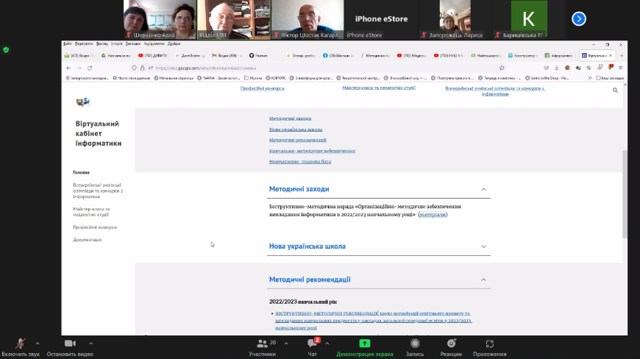The image size is (640, 359).
Task: Click Демонстрация экрана share screen button
Action: [364, 347]
